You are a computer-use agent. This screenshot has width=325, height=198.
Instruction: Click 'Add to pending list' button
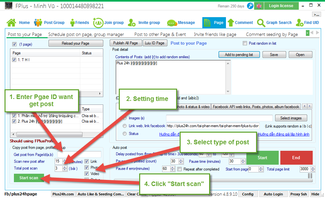pos(239,55)
